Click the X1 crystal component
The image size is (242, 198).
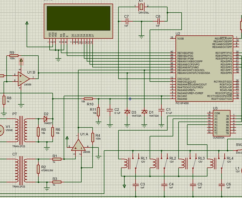pos(141,7)
